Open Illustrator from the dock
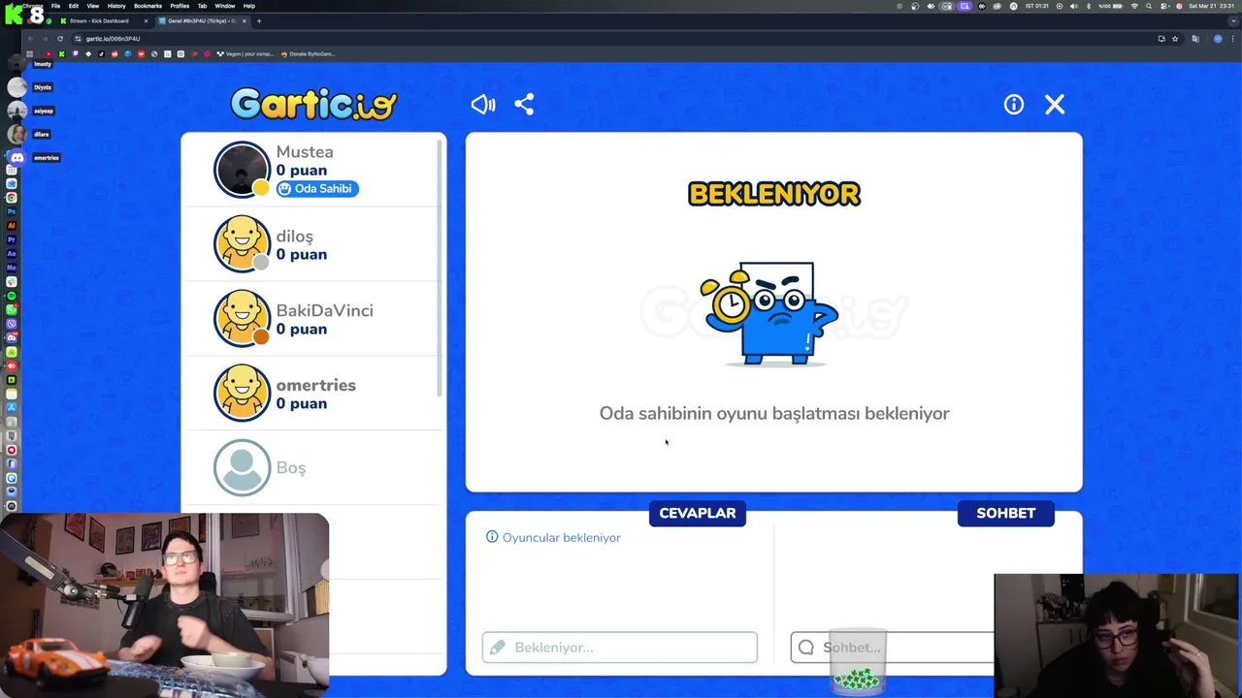This screenshot has width=1242, height=698. tap(12, 225)
